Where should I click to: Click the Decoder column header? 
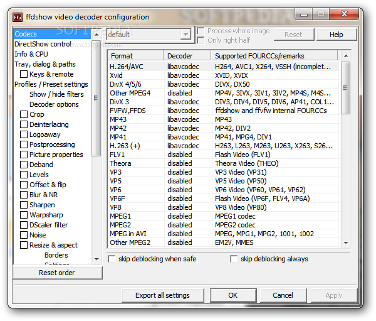[187, 56]
